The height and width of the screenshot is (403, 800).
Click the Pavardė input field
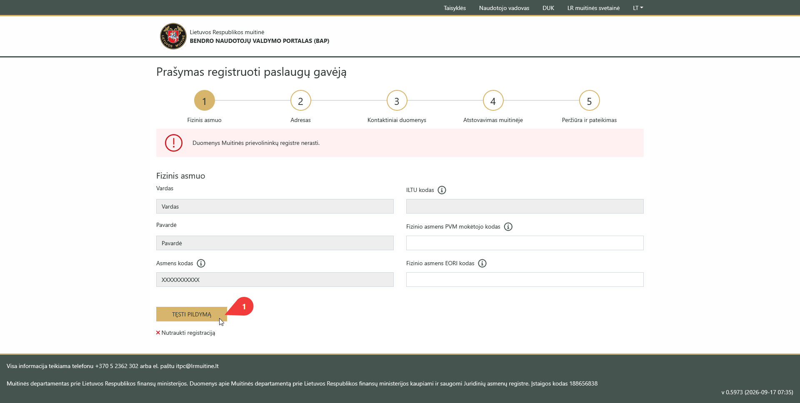click(x=275, y=243)
